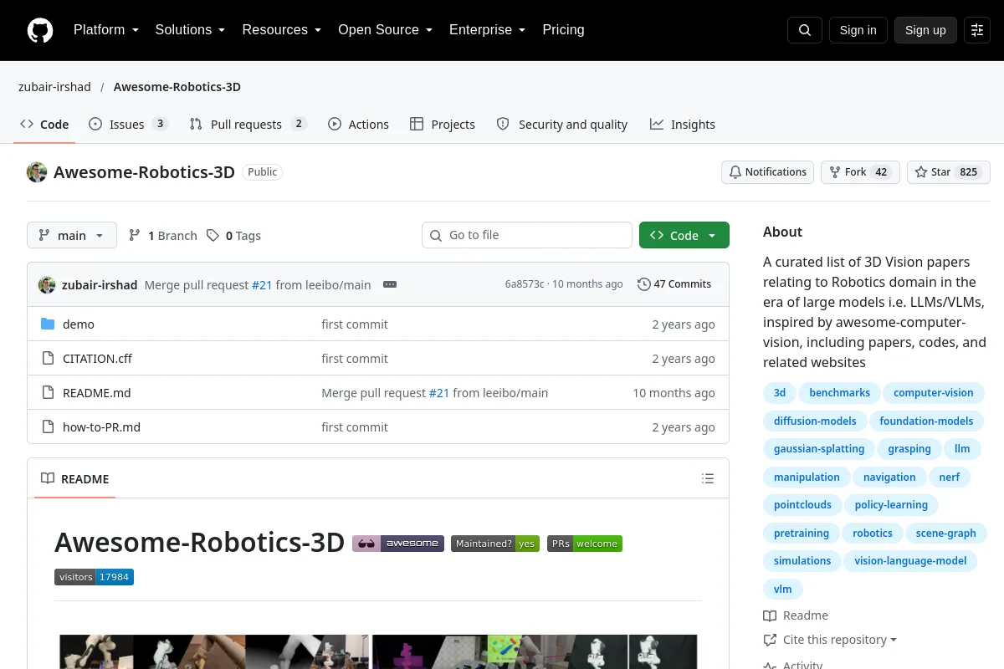Open the GitHub homepage logo

(x=40, y=30)
